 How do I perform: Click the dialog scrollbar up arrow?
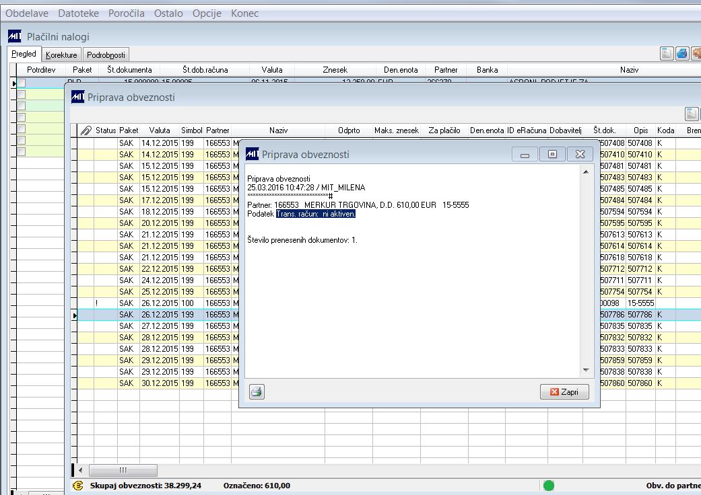coord(586,172)
